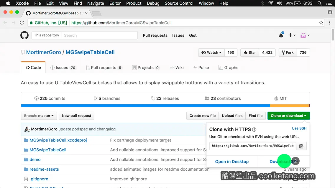The image size is (335, 188).
Task: View the 23 releases
Action: (165, 98)
